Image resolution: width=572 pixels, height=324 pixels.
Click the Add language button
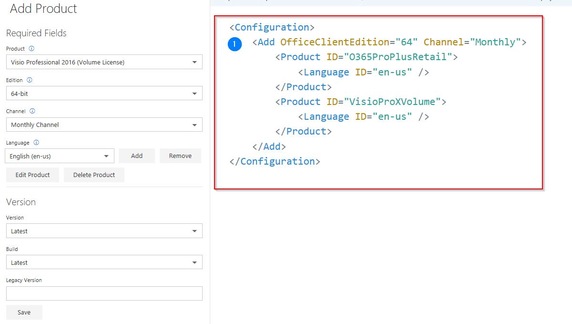137,156
